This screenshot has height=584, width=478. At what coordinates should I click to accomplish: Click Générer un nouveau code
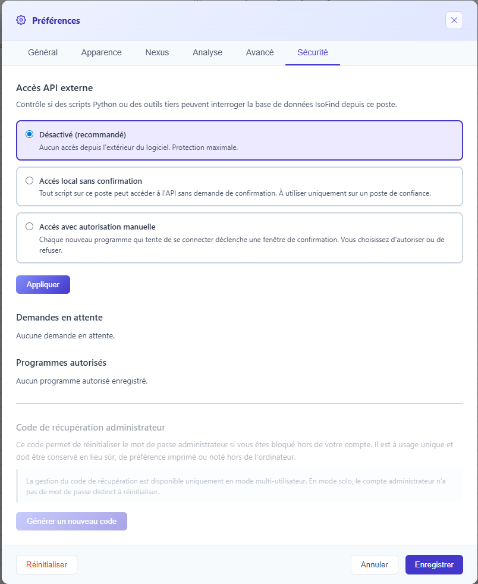pos(71,521)
